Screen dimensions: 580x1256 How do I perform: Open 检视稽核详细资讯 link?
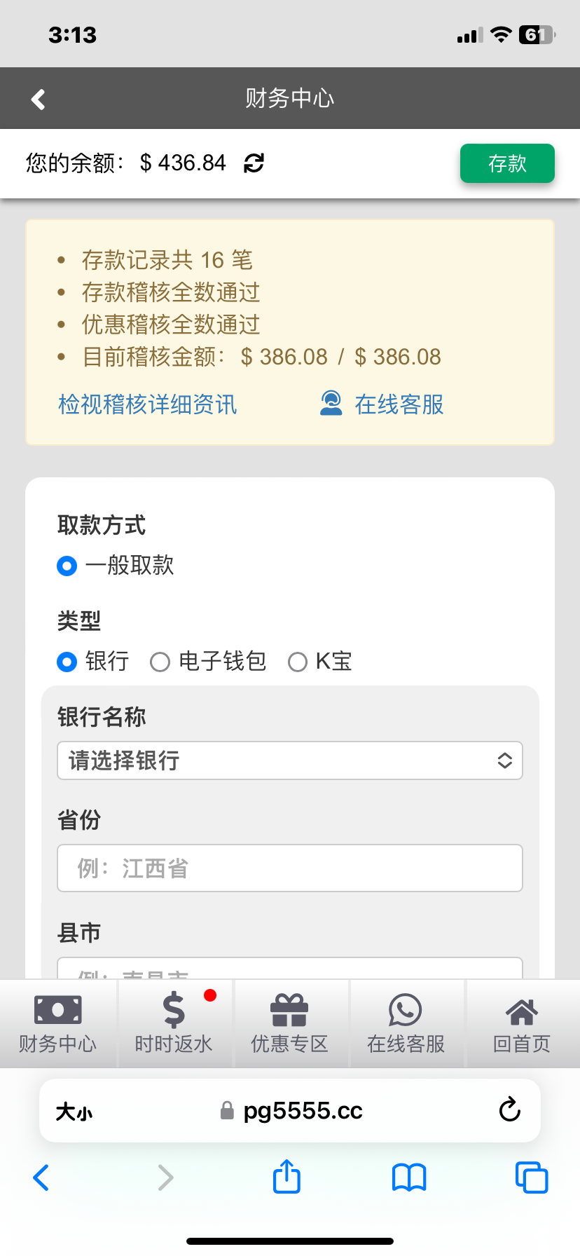pos(148,404)
